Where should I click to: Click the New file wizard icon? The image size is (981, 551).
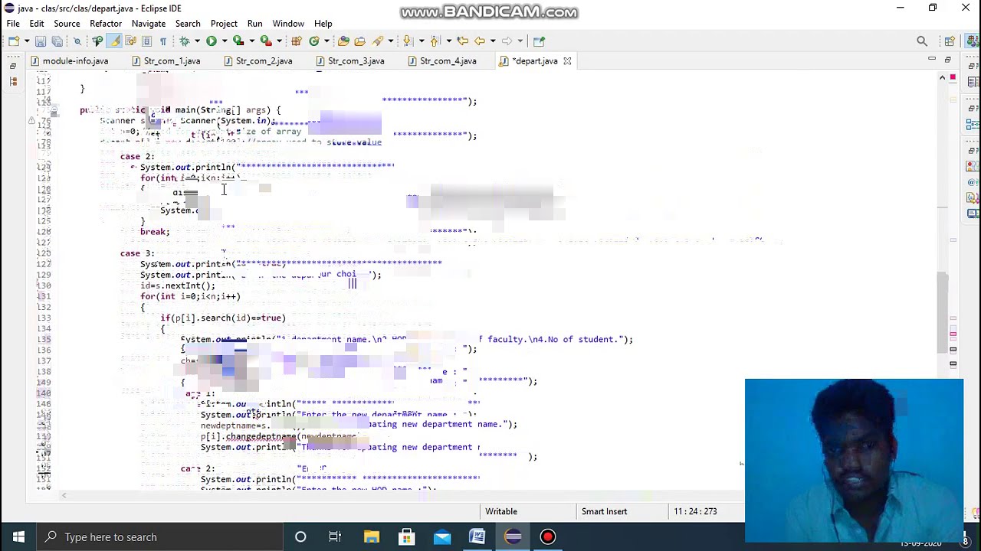[x=14, y=41]
